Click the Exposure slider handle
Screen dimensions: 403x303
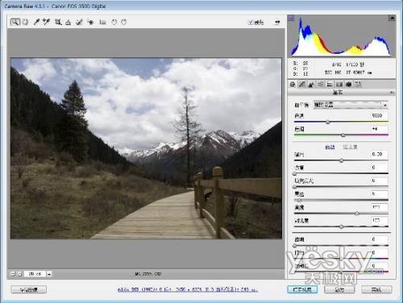click(341, 160)
